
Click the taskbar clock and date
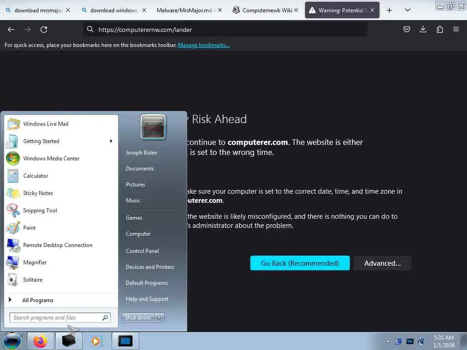tap(444, 341)
